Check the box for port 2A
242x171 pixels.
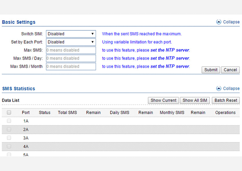[x=9, y=129]
